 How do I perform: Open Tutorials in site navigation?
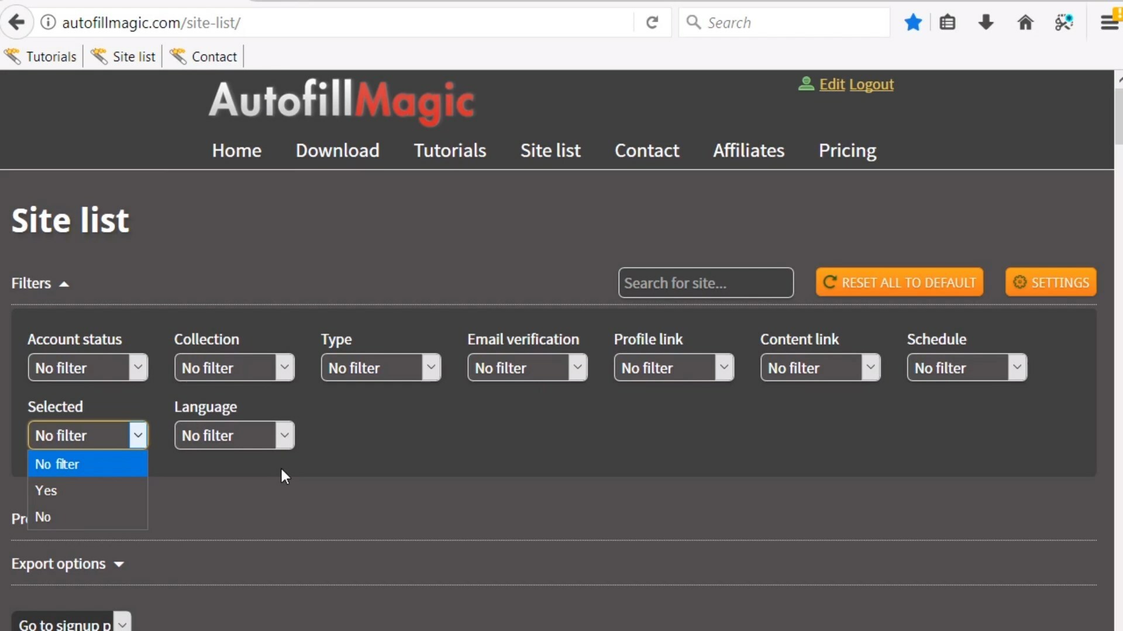pyautogui.click(x=450, y=151)
